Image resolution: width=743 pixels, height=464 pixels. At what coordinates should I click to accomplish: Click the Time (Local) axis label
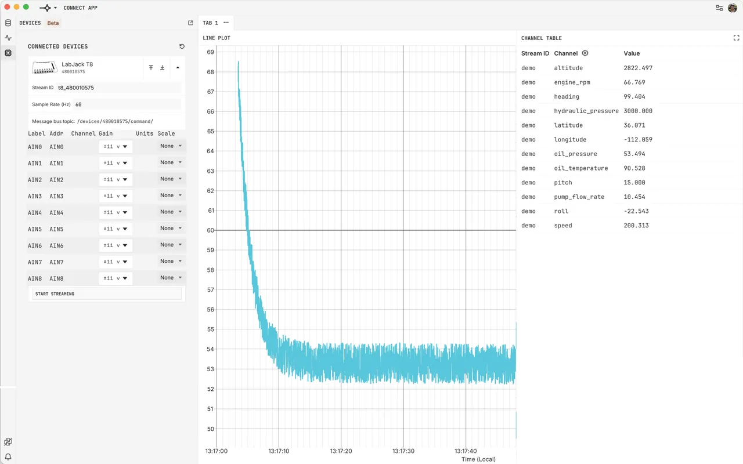point(478,459)
